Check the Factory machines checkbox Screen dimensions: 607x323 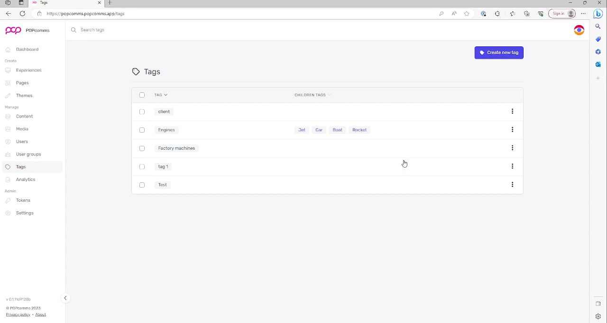coord(142,148)
